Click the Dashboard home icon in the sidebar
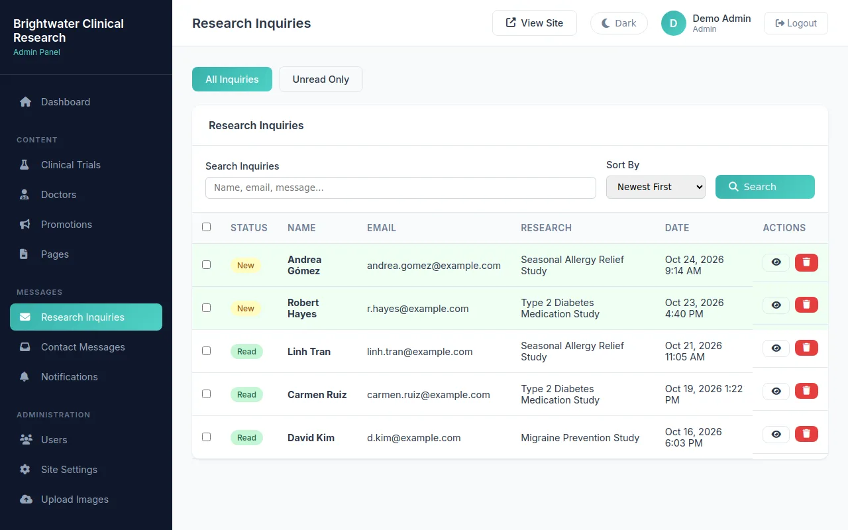 point(25,102)
